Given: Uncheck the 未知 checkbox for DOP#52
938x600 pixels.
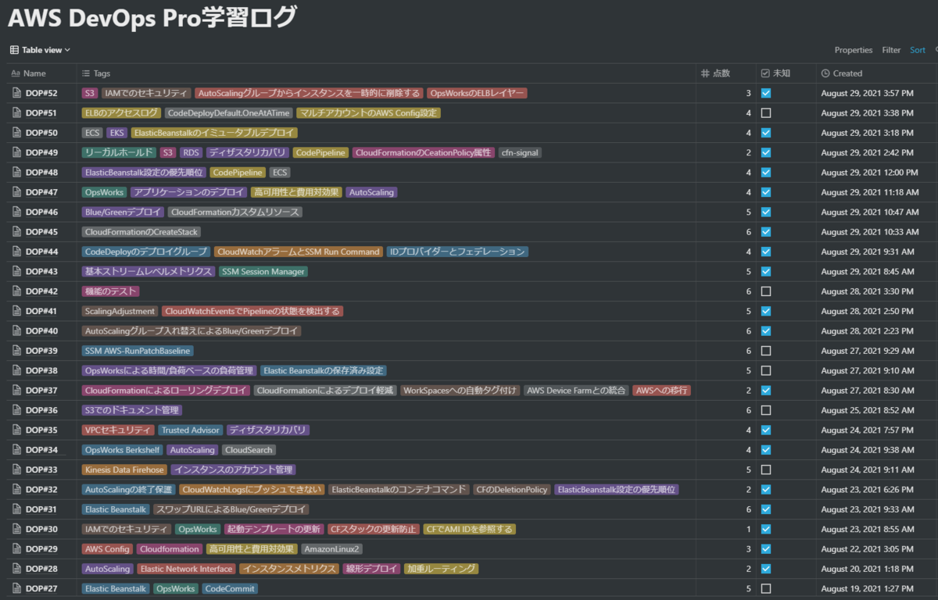Looking at the screenshot, I should coord(766,93).
